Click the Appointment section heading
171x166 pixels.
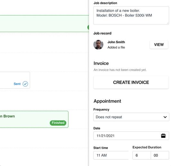tap(107, 101)
